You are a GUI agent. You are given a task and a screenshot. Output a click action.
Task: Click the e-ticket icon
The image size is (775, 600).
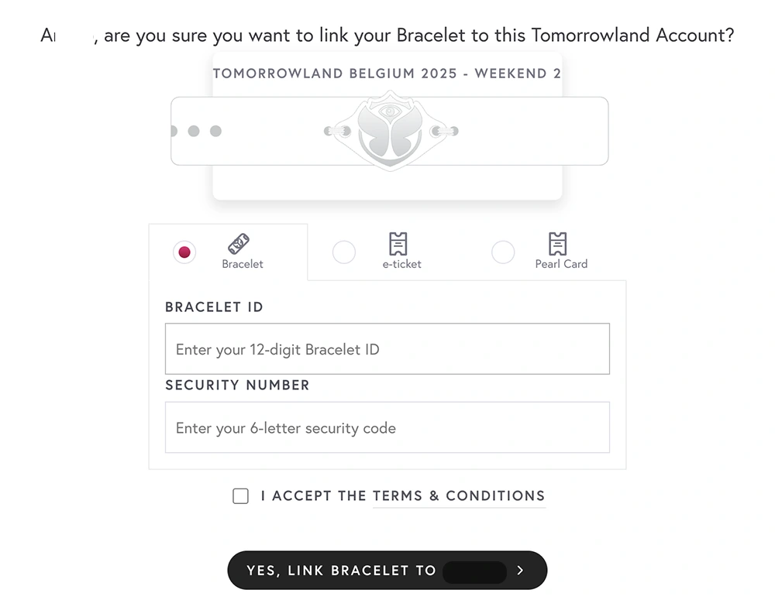[x=398, y=244]
